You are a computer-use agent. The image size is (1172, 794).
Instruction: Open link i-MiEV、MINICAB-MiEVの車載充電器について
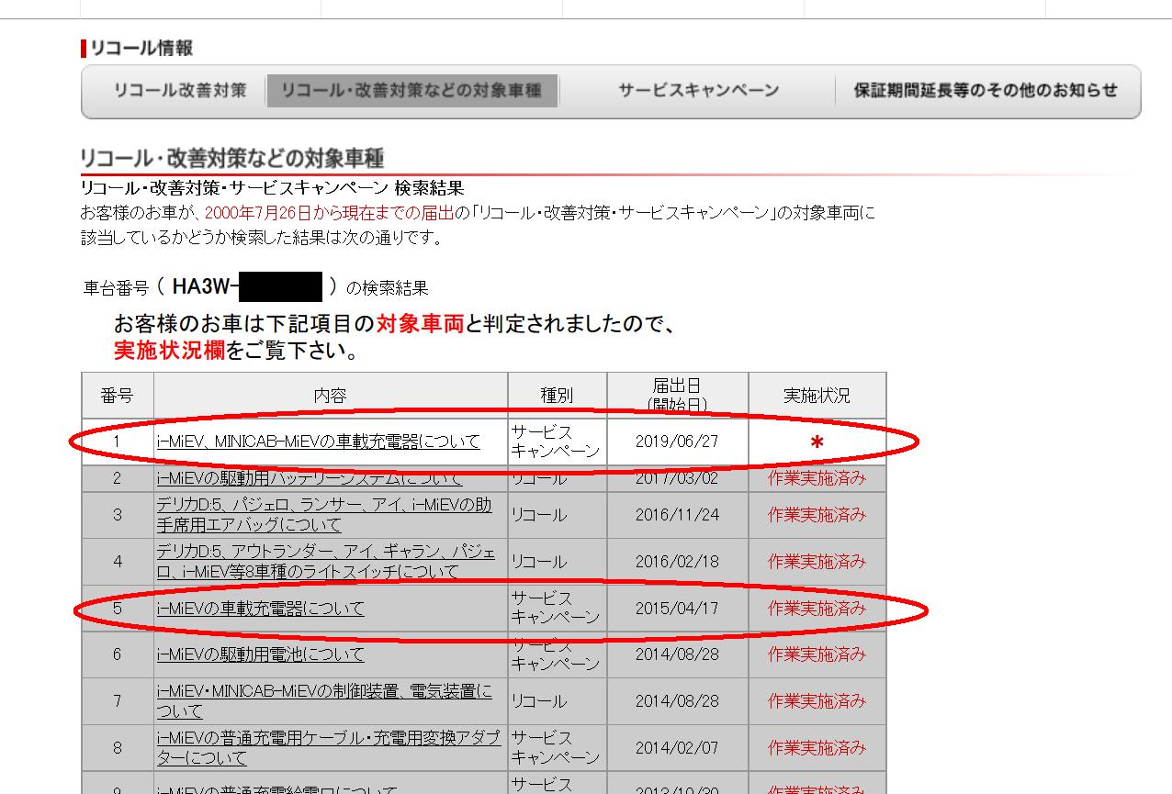click(x=318, y=442)
